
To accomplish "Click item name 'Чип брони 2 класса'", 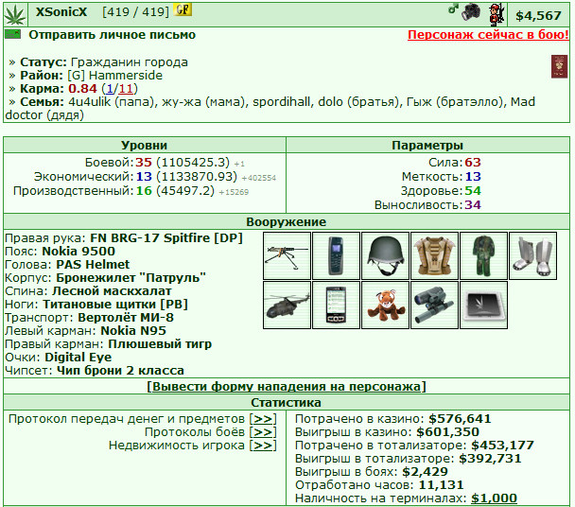I will (x=120, y=371).
